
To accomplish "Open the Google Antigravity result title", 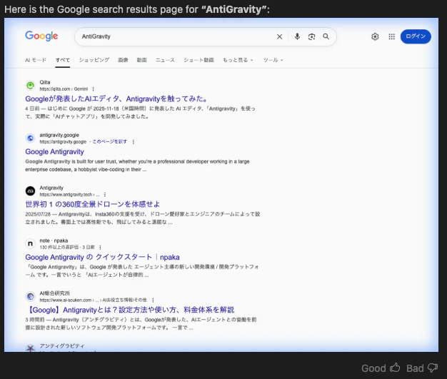I will pos(54,151).
